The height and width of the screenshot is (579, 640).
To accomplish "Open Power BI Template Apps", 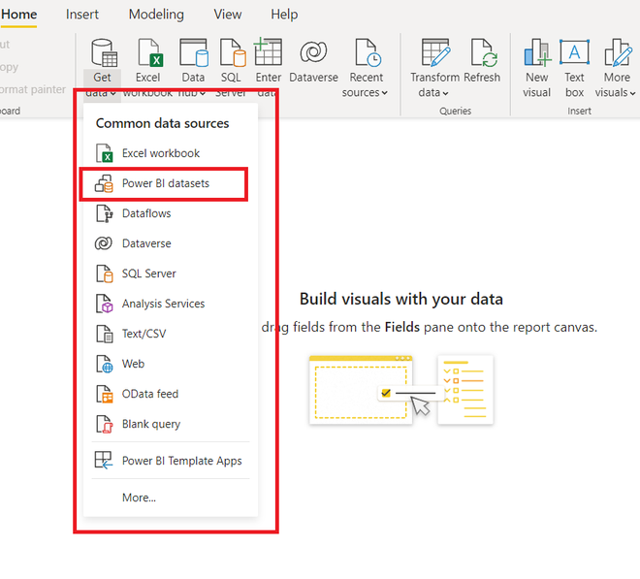I will coord(171,461).
